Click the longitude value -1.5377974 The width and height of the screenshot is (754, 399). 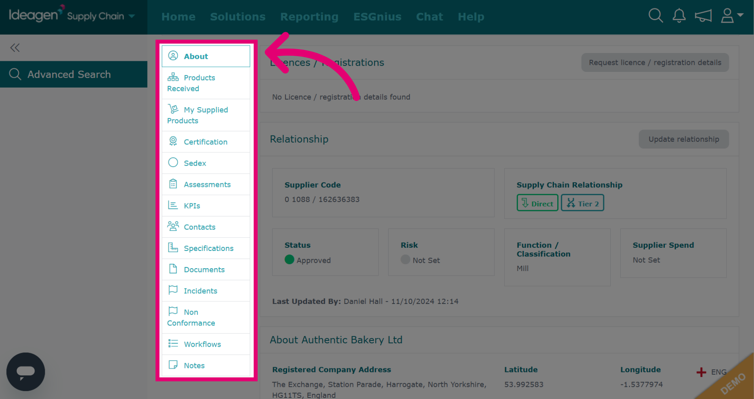coord(642,384)
